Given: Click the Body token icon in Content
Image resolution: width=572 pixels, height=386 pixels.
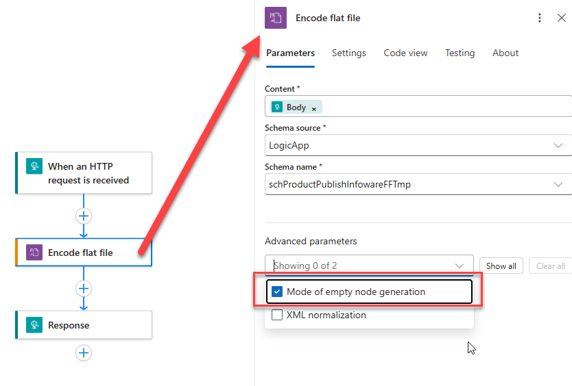Looking at the screenshot, I should point(277,107).
